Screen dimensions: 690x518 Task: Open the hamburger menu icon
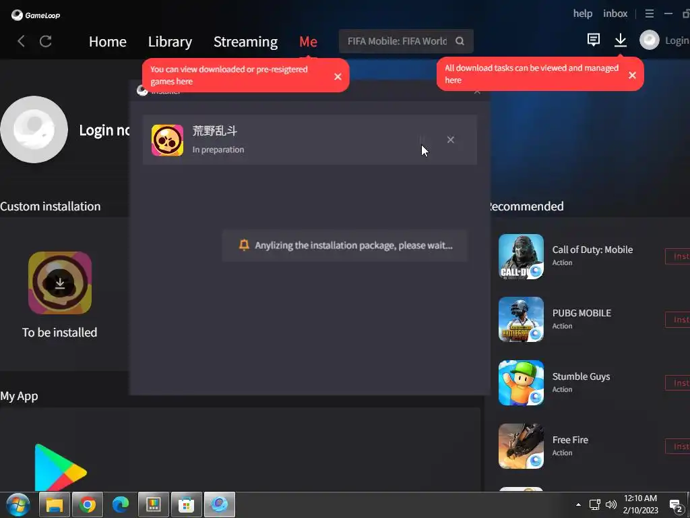point(649,13)
